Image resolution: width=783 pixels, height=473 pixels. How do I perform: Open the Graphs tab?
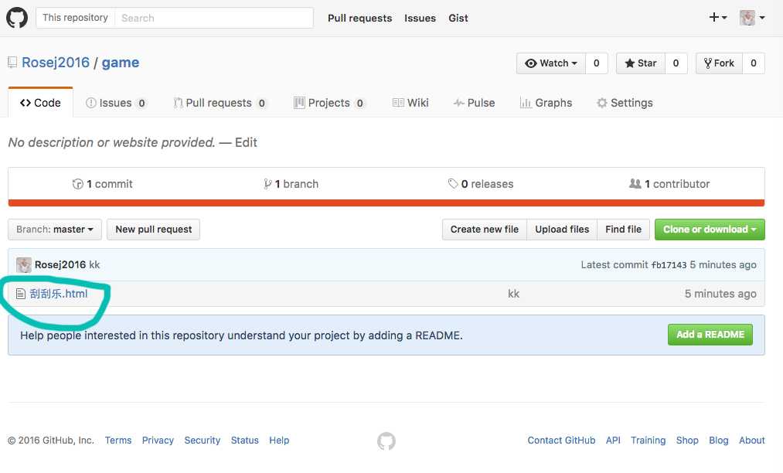[x=546, y=103]
